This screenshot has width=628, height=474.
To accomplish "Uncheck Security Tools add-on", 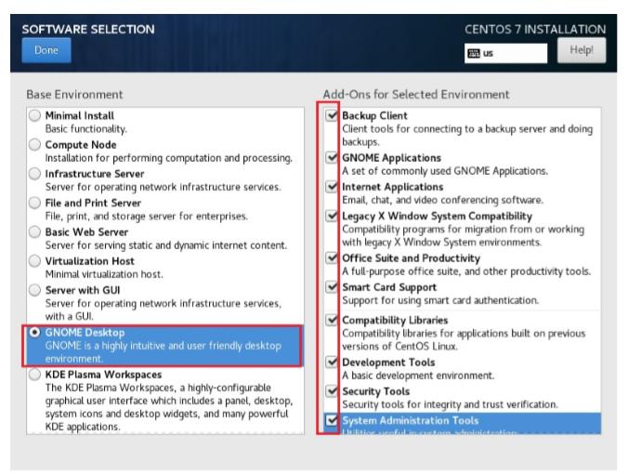I will tap(333, 392).
